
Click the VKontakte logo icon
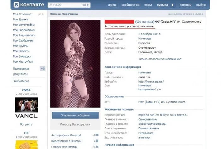16,5
